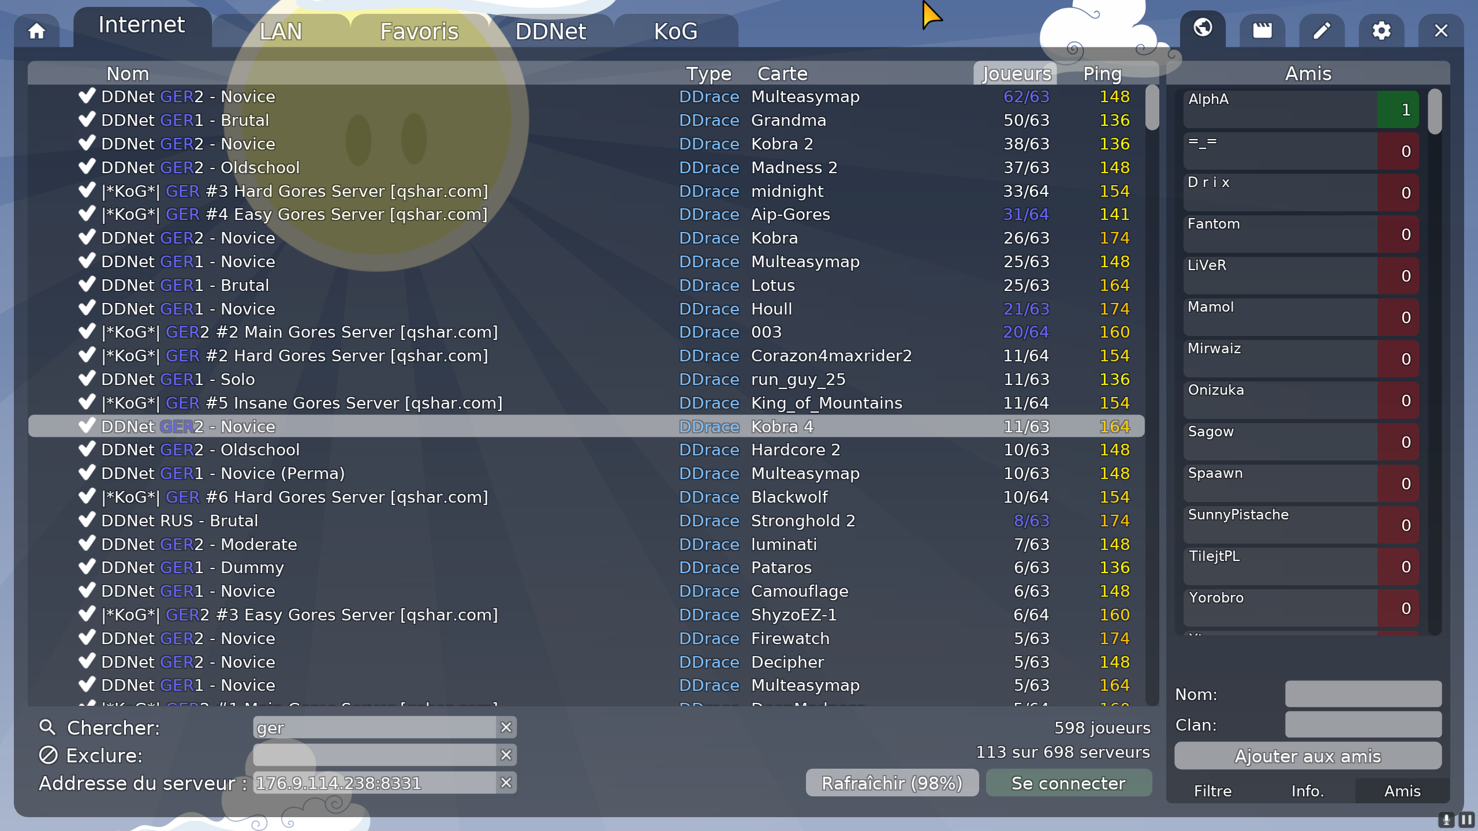Click Se connecter button
1478x831 pixels.
tap(1068, 783)
